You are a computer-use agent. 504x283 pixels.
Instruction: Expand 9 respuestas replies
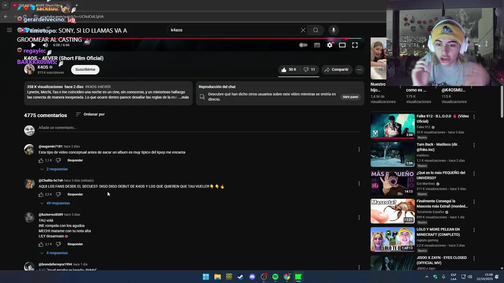(54, 253)
